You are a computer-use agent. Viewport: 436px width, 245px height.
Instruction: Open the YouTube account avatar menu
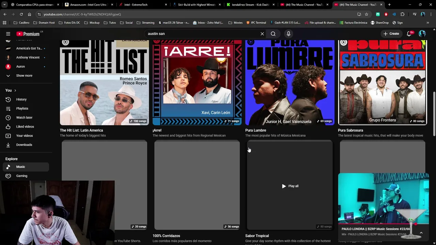[422, 34]
